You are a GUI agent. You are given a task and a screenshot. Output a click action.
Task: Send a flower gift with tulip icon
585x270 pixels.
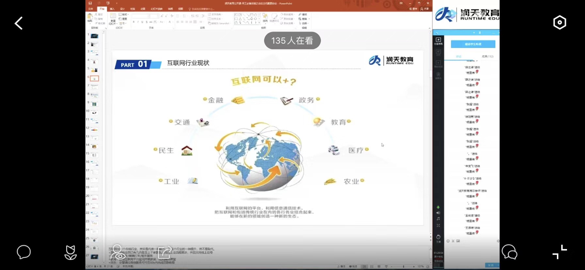point(71,252)
